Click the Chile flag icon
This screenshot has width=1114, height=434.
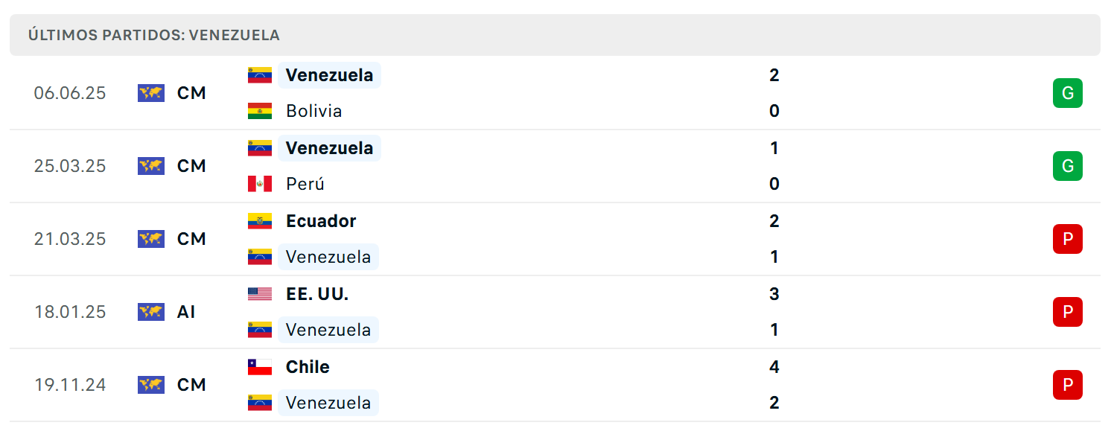point(259,367)
